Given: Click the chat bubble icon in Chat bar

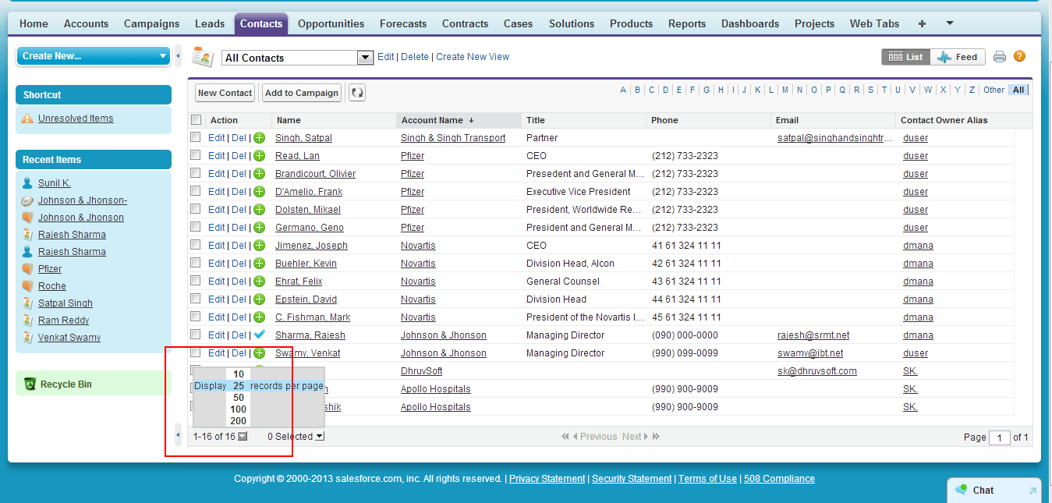Looking at the screenshot, I should pos(961,490).
